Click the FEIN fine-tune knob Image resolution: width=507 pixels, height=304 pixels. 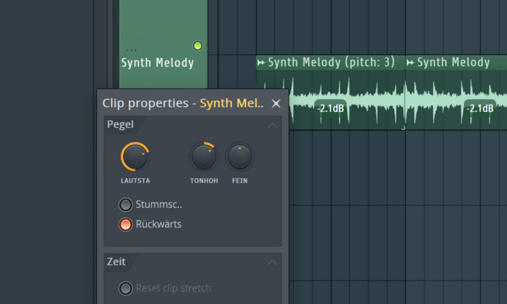(x=240, y=156)
